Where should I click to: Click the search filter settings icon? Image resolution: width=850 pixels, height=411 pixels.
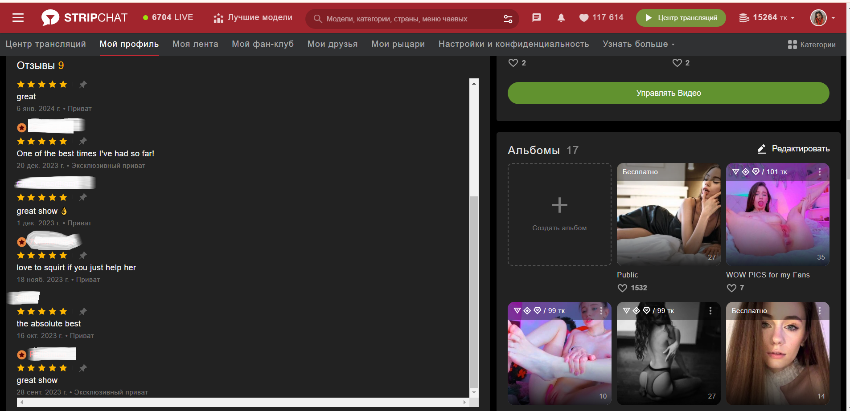click(x=508, y=19)
